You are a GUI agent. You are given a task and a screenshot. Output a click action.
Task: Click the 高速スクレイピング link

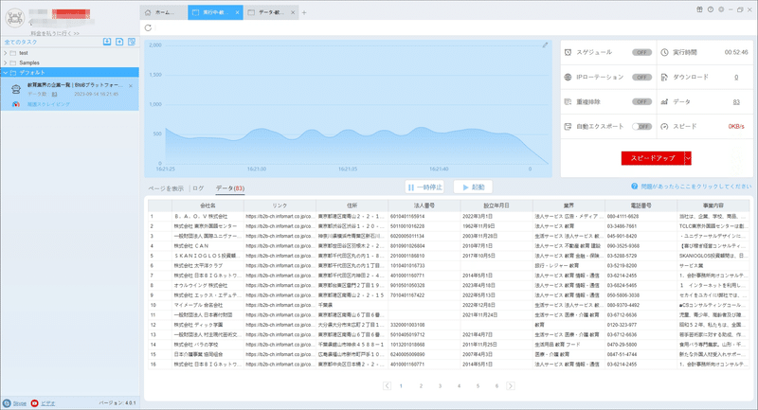(48, 104)
